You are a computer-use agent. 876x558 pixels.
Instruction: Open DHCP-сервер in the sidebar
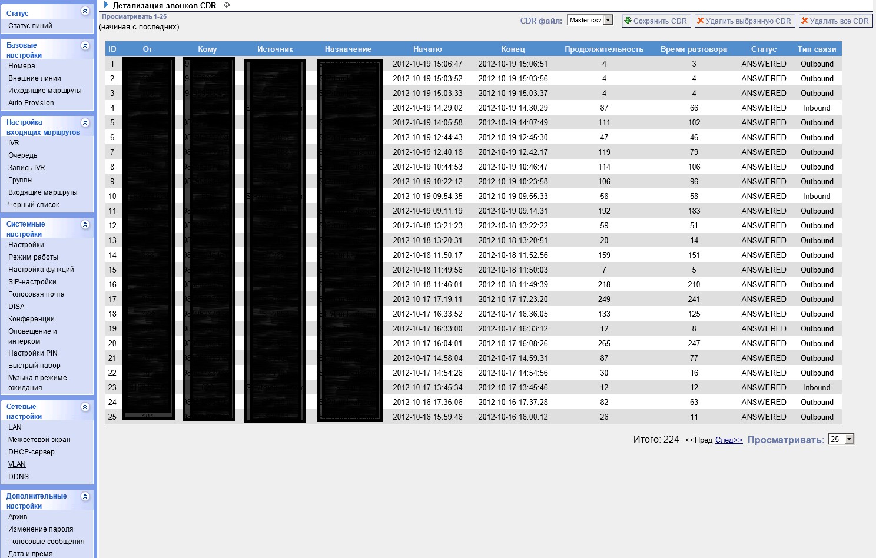(x=31, y=452)
